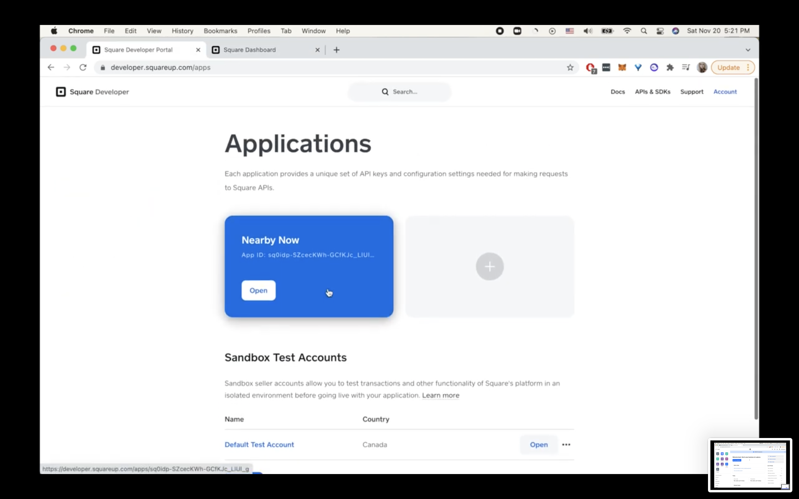Image resolution: width=799 pixels, height=499 pixels.
Task: Open the Nearby Now application
Action: [258, 291]
